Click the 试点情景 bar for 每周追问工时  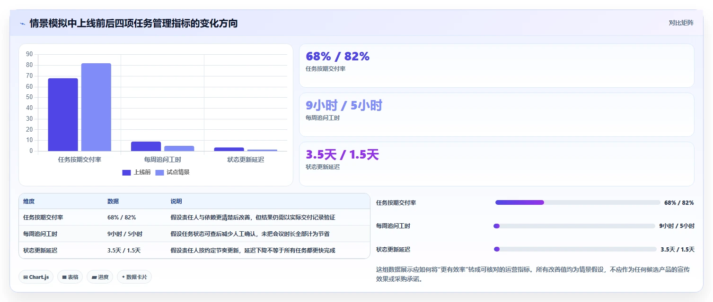[x=179, y=148]
